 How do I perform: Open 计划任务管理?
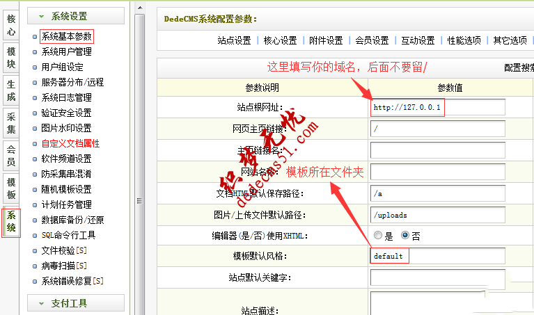[66, 204]
